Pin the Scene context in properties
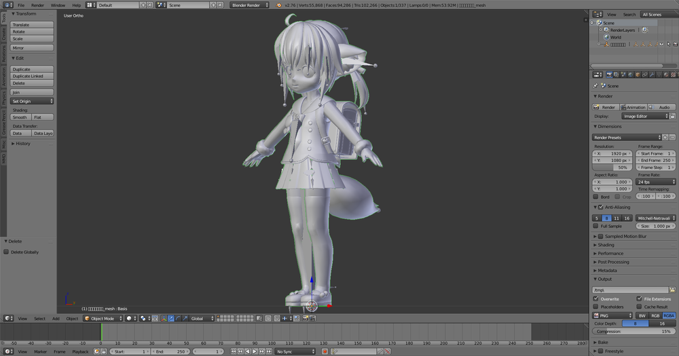This screenshot has height=356, width=679. (x=595, y=86)
